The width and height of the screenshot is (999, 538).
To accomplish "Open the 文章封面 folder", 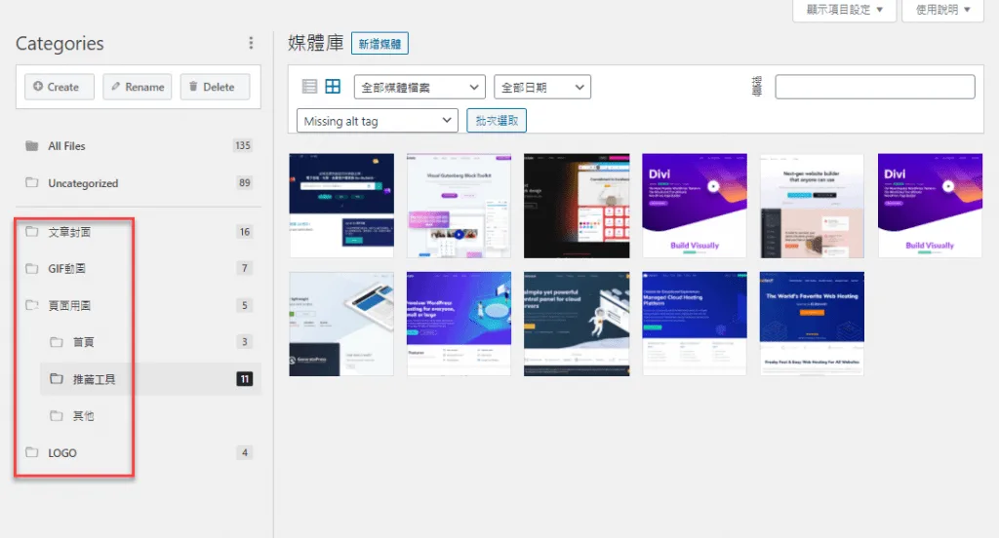I will [x=139, y=232].
